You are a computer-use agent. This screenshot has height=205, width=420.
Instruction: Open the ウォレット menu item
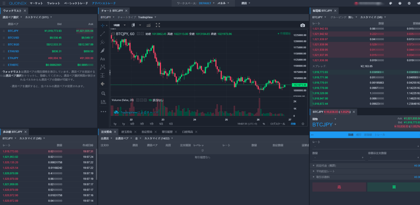coord(53,3)
